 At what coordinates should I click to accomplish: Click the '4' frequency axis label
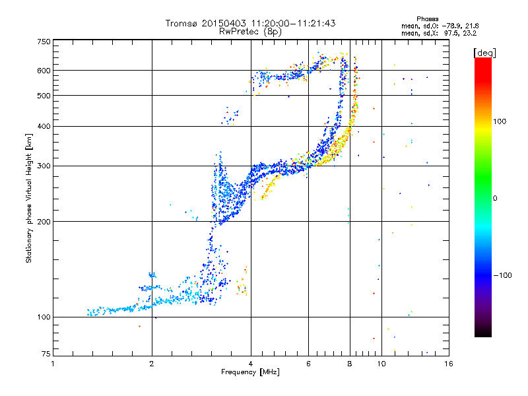coord(251,364)
